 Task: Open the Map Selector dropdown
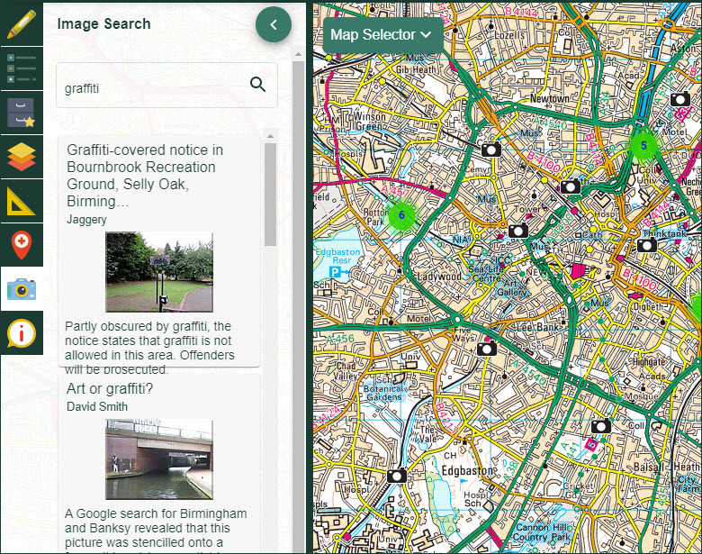[x=382, y=35]
